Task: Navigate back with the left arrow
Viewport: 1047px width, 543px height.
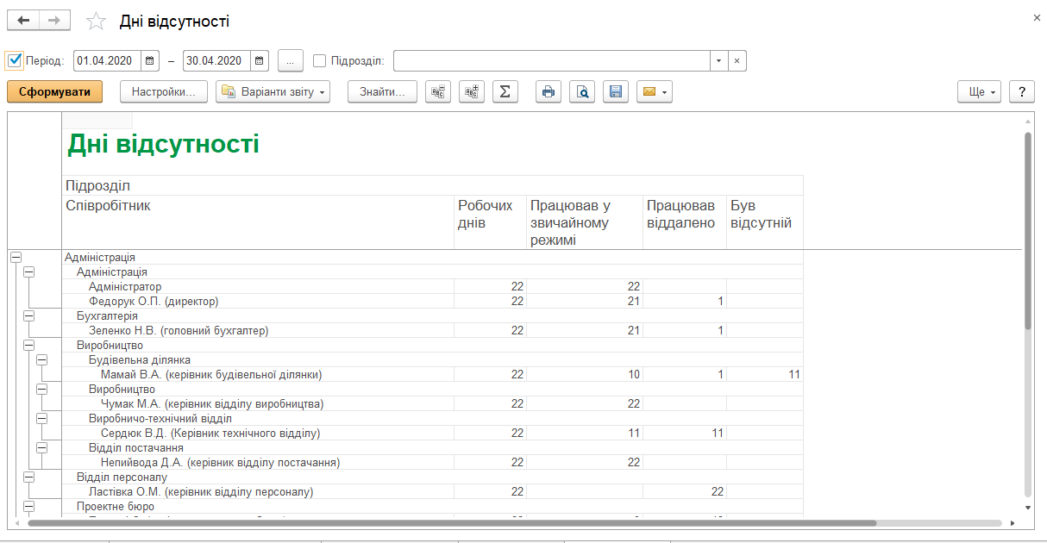Action: click(23, 21)
